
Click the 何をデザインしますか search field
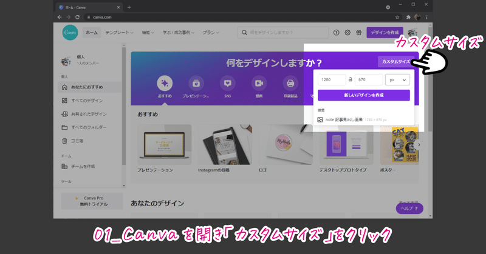click(283, 33)
